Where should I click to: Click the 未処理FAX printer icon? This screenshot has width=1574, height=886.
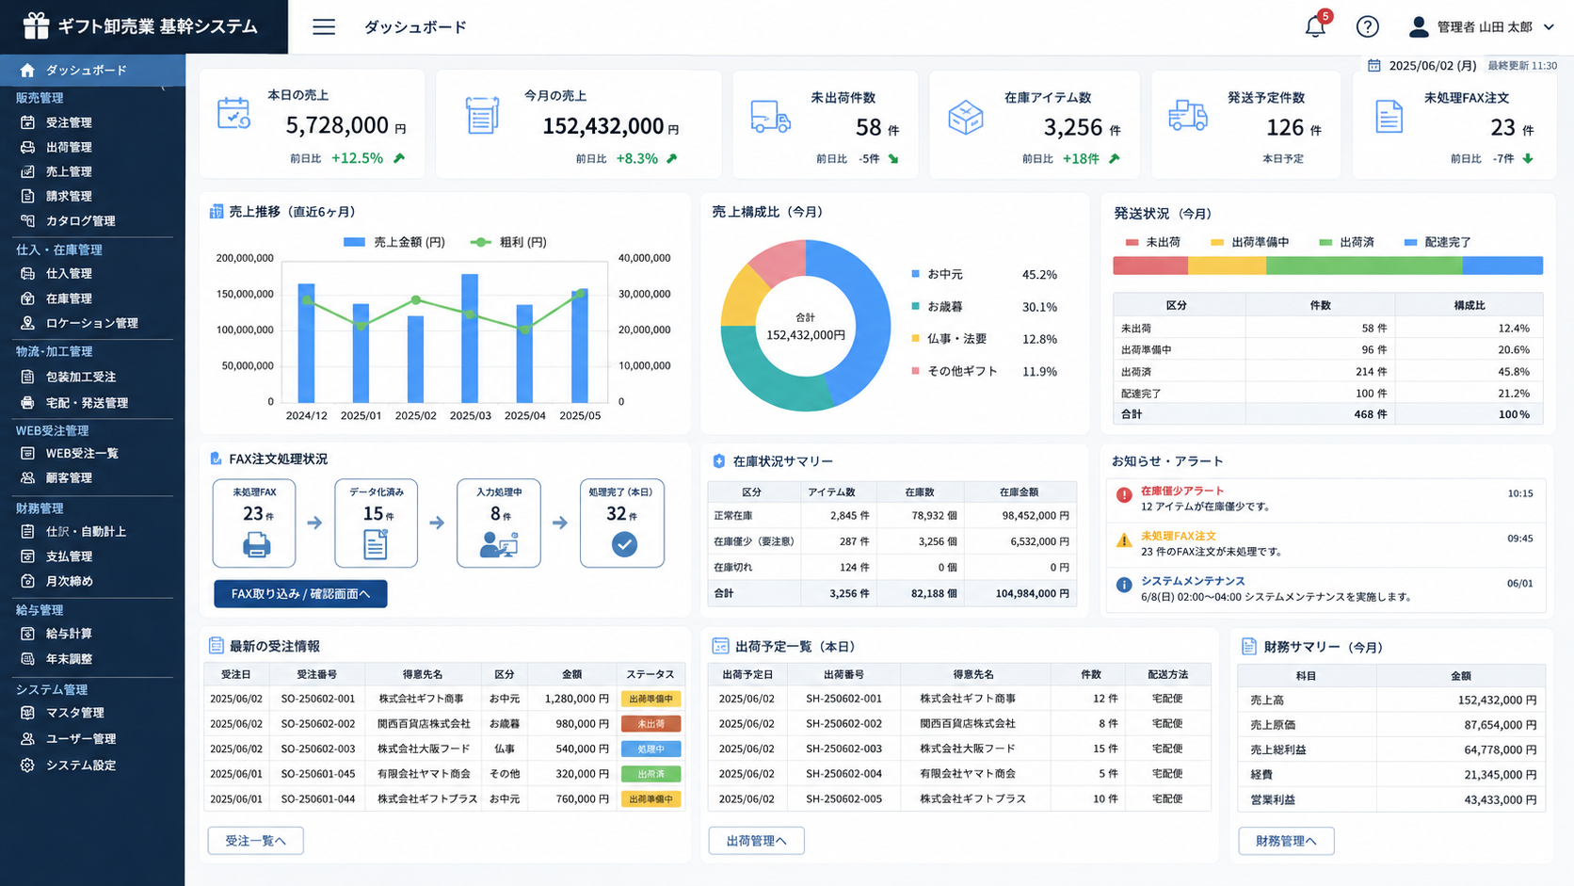pyautogui.click(x=255, y=544)
